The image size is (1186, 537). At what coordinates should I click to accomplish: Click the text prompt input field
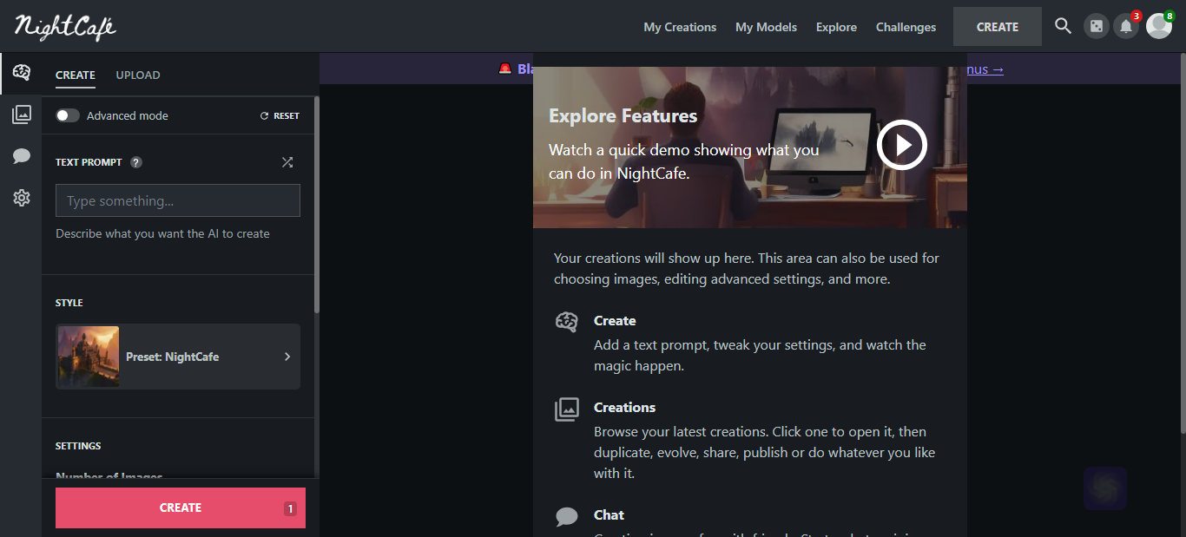[178, 200]
